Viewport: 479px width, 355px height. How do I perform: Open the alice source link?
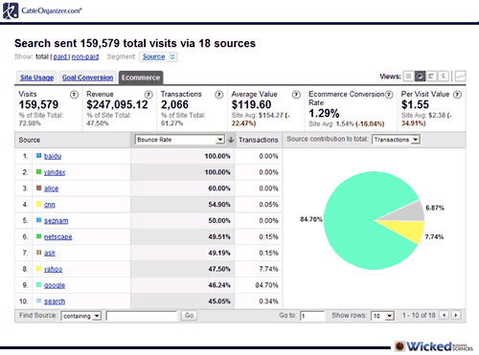point(52,189)
